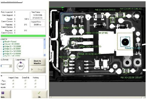Screen dimensions: 147x99
Task: Click the Back to Monitor button
Action: tap(37, 62)
